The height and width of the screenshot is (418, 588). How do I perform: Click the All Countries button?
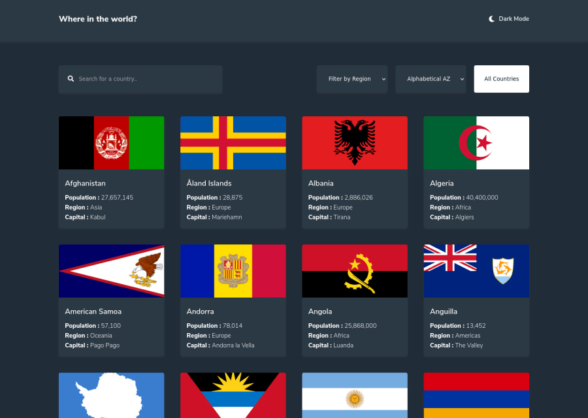coord(501,79)
